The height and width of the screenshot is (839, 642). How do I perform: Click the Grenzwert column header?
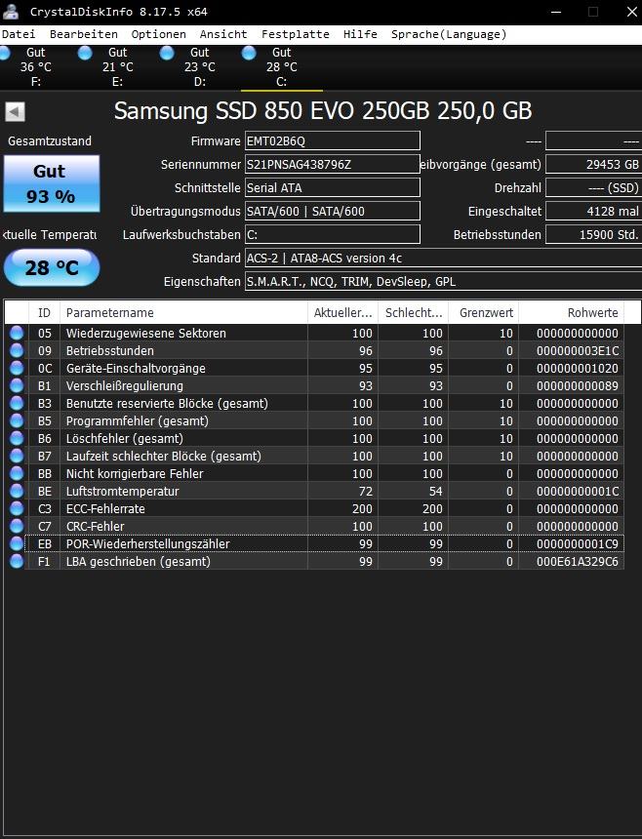(484, 312)
